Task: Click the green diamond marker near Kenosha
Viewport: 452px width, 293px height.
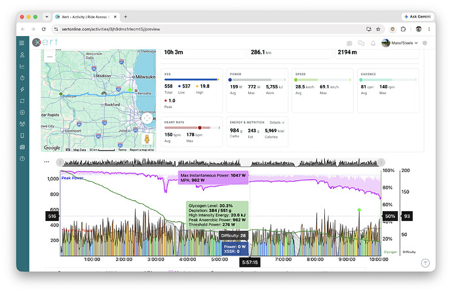Action: pyautogui.click(x=130, y=90)
